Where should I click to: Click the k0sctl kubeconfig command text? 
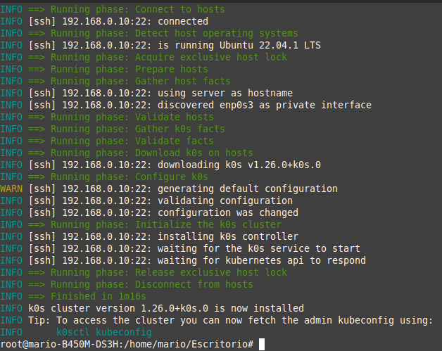[x=104, y=332]
